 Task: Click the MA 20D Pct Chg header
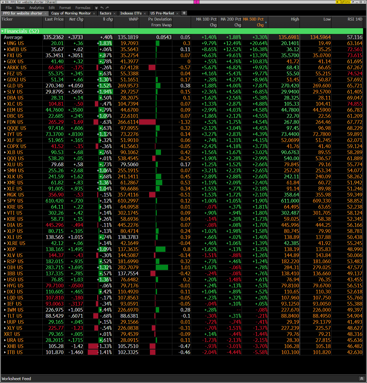pos(229,22)
